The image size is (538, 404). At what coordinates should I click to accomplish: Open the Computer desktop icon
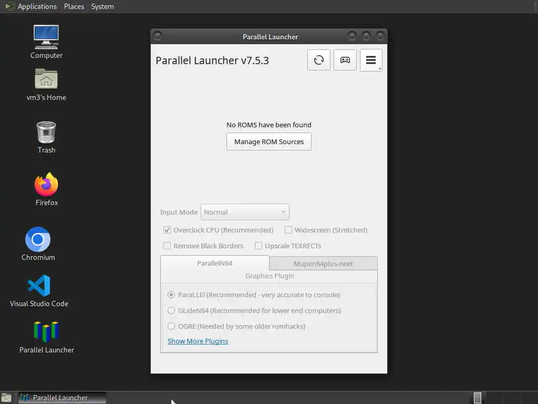46,42
